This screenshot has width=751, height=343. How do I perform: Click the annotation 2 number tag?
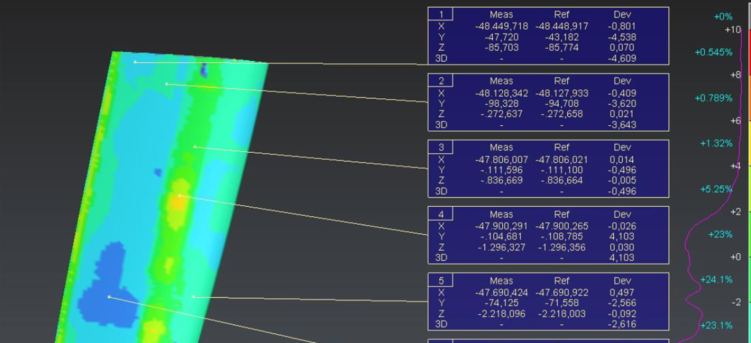pos(441,81)
